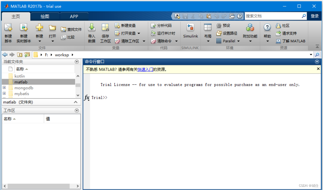Click the 新建脚本 (New Script) icon

(8, 28)
